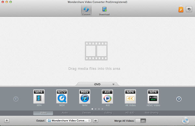Open the output folder in Finder
The width and height of the screenshot is (195, 126).
[x=96, y=120]
